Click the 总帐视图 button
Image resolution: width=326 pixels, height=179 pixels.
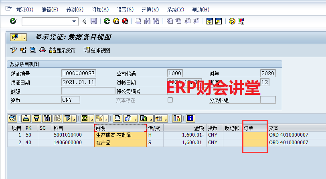97,50
